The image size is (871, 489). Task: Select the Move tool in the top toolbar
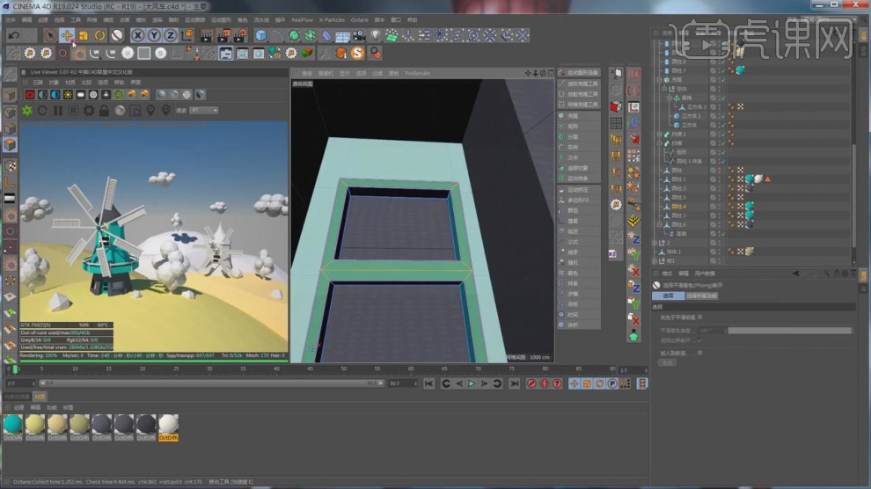(66, 36)
